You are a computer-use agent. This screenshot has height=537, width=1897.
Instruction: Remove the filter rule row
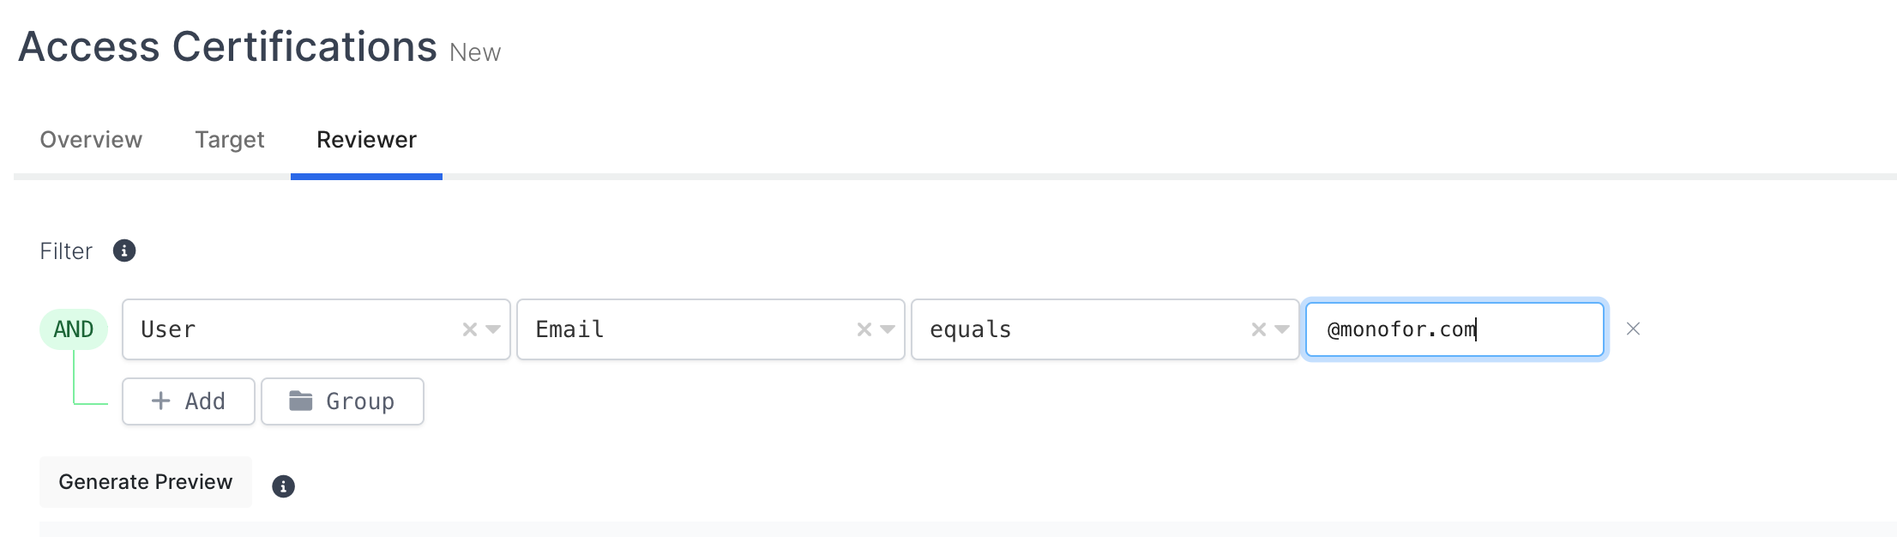tap(1633, 329)
